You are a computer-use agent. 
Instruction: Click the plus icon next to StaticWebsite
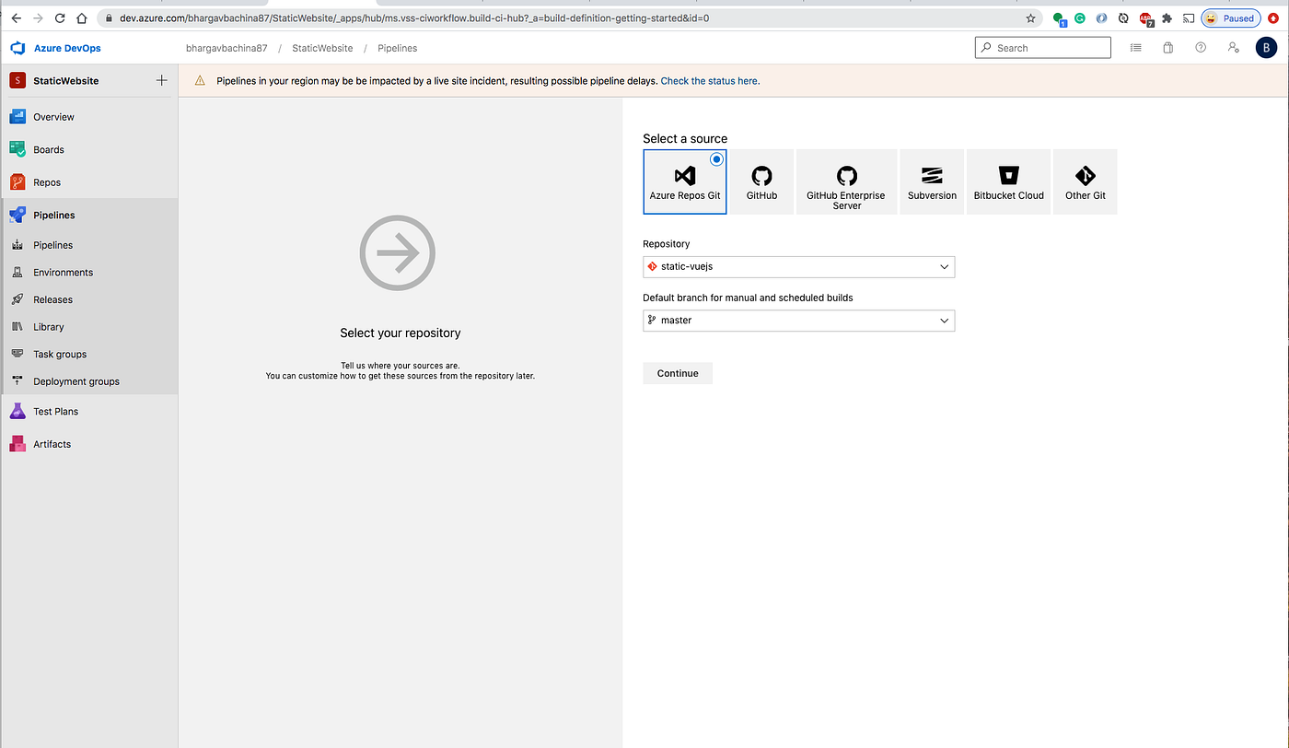pos(161,80)
